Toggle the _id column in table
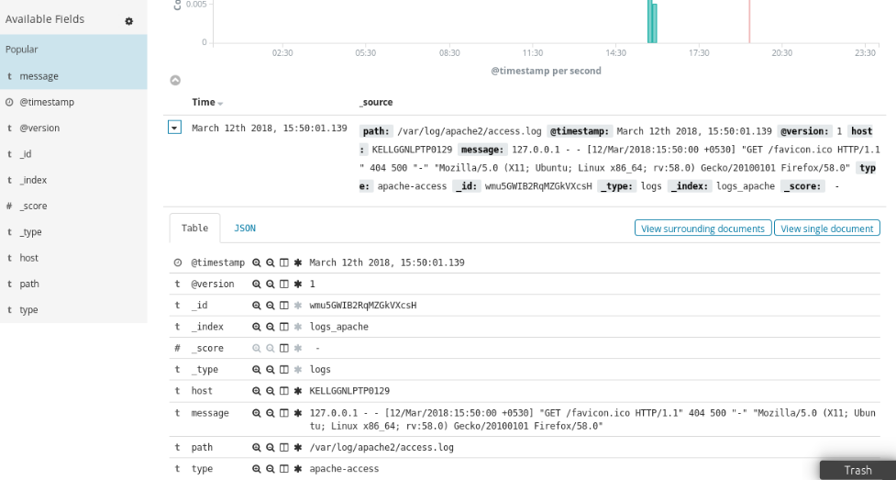The height and width of the screenshot is (480, 896). (x=284, y=305)
